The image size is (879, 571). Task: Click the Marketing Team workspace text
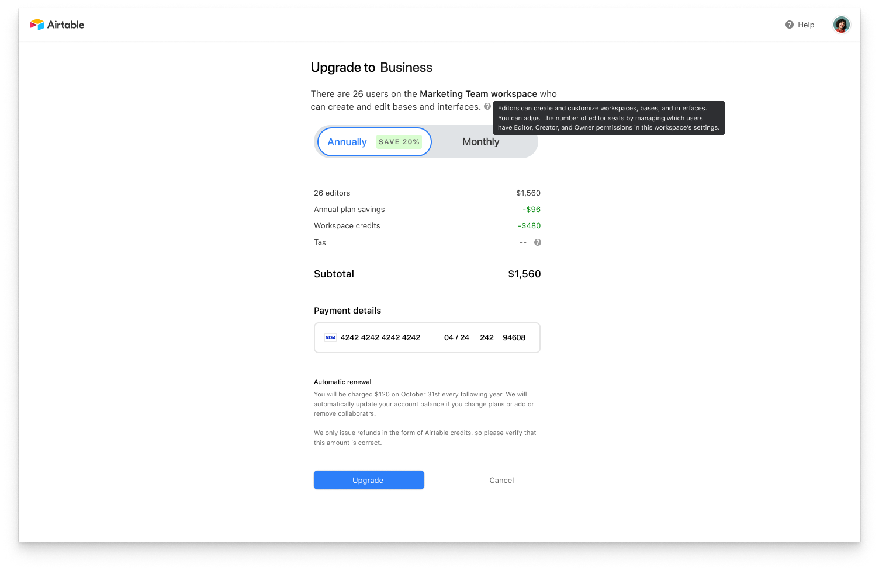click(478, 94)
